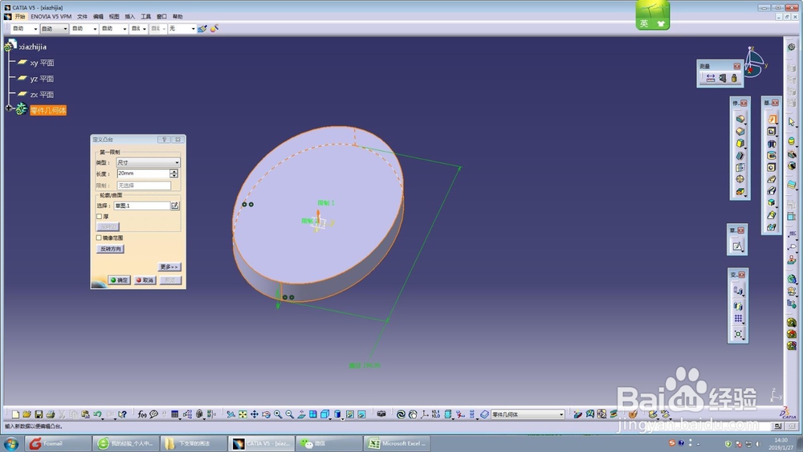Open the 无 dropdown in the top toolbar
Screen dimensions: 803x452
pyautogui.click(x=181, y=29)
